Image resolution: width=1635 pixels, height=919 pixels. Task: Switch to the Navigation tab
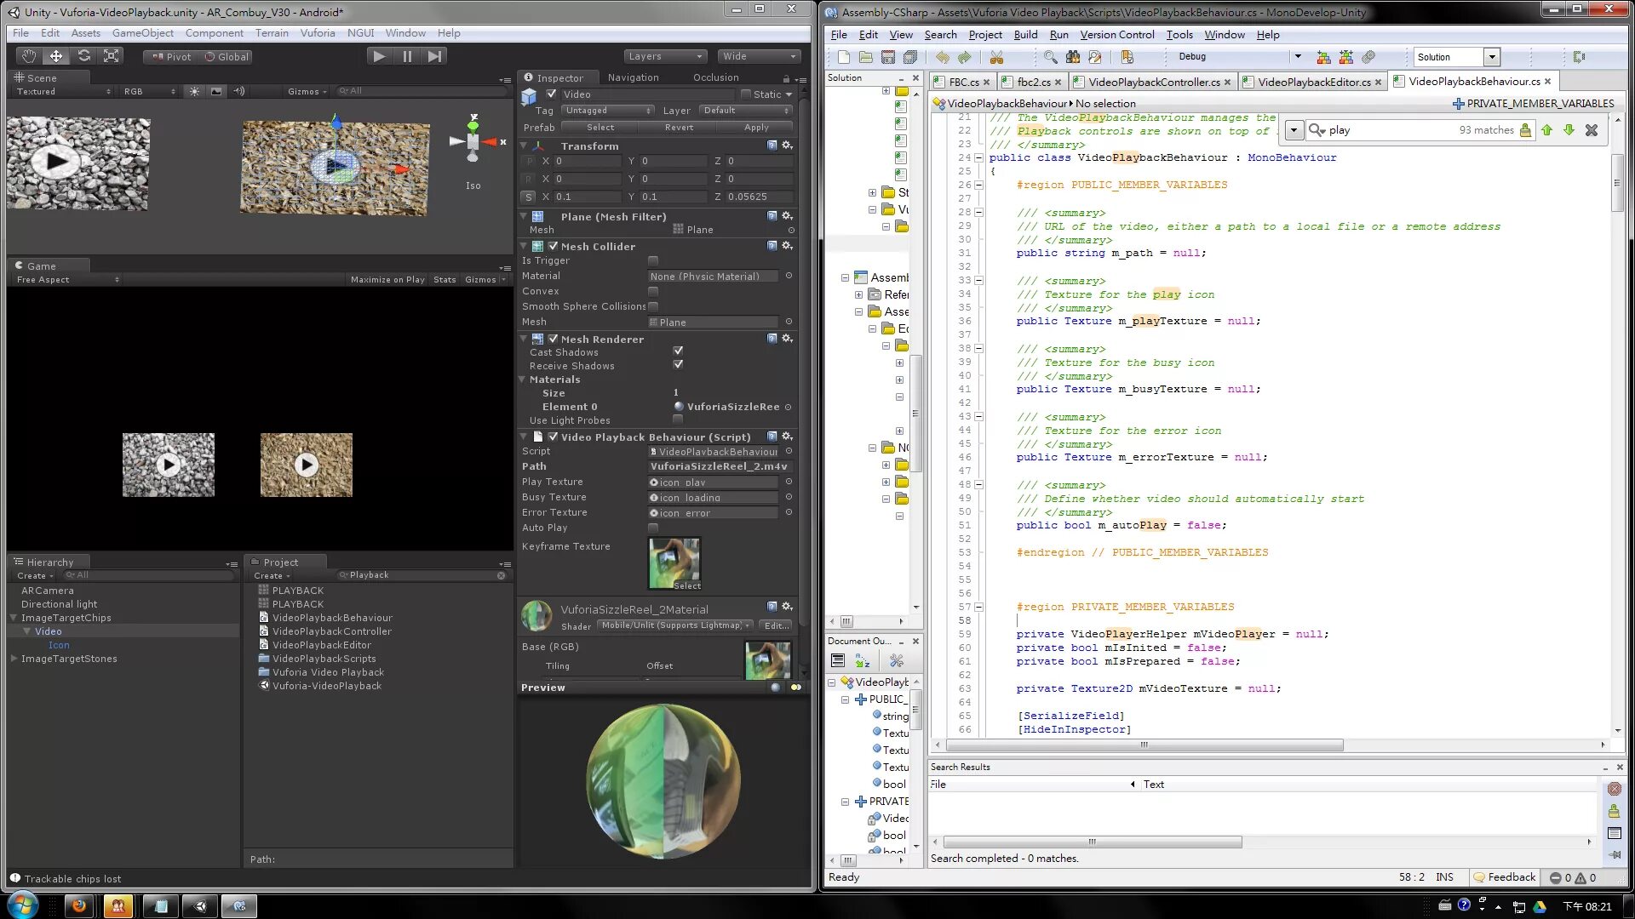click(633, 77)
